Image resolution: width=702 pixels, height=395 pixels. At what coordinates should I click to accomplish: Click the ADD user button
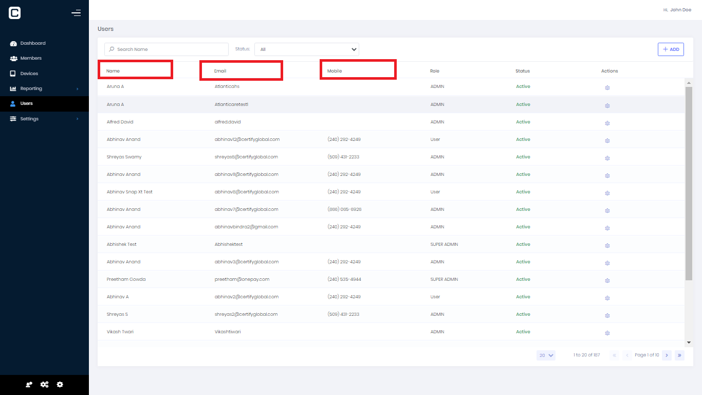point(671,49)
